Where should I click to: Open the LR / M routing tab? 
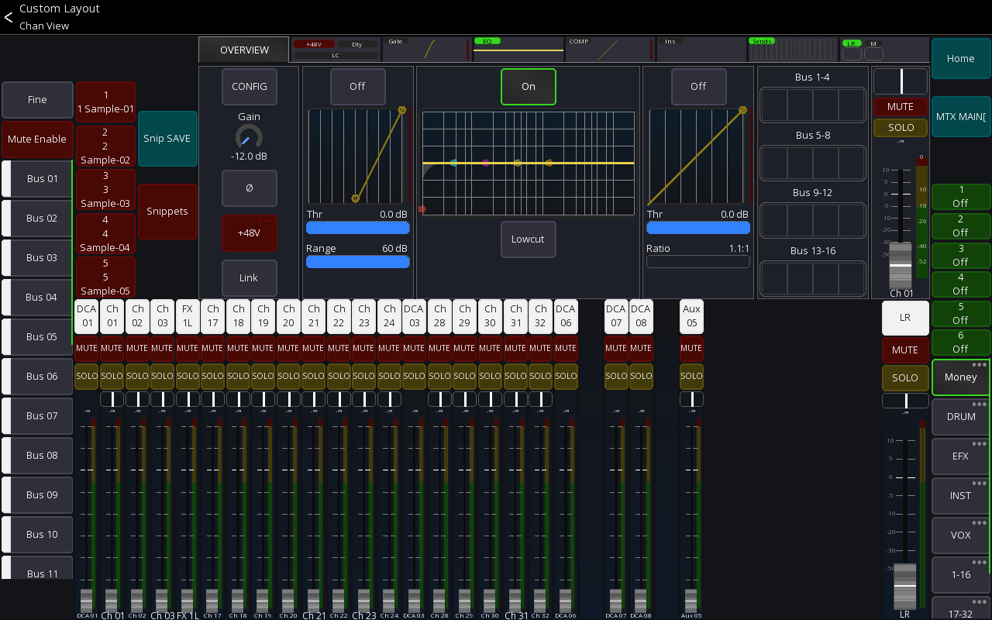click(884, 50)
